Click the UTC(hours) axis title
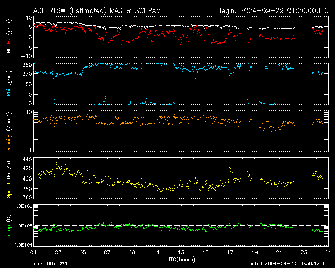The width and height of the screenshot is (335, 268). (181, 259)
